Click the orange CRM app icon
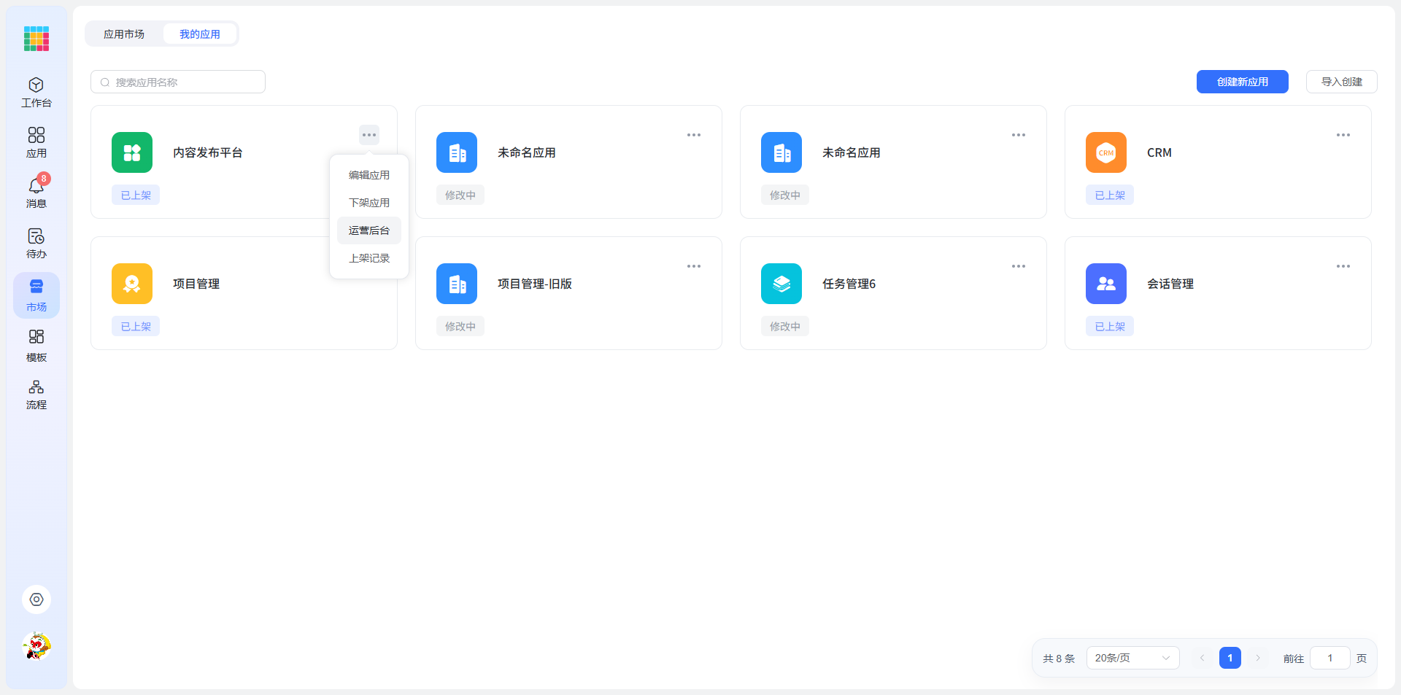Screen dimensions: 1401x695 coord(1106,152)
